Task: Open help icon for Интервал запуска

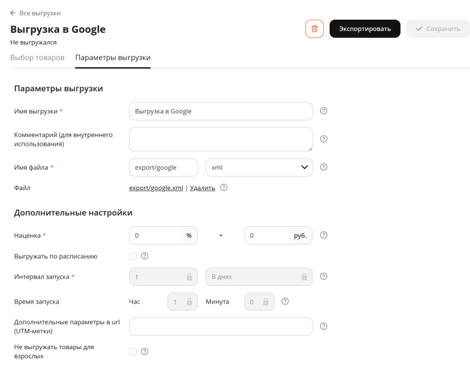Action: click(323, 276)
